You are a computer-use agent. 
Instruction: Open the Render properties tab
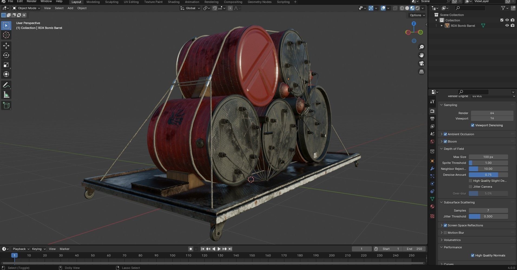(432, 111)
